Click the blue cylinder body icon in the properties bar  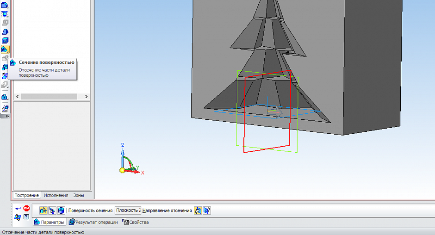pos(61,210)
